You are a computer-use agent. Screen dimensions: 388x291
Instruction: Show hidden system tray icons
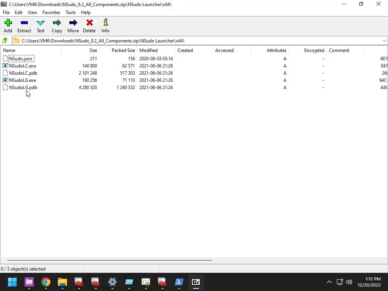pyautogui.click(x=329, y=282)
